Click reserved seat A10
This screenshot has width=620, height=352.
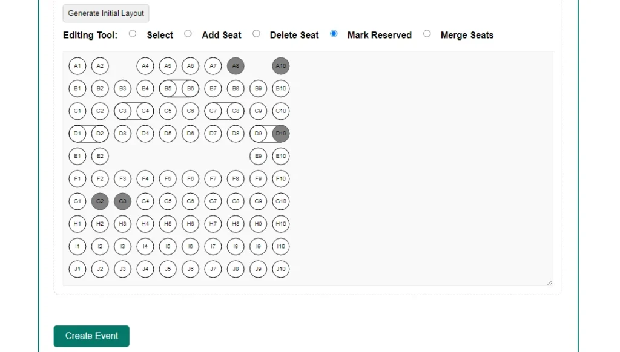click(x=281, y=66)
